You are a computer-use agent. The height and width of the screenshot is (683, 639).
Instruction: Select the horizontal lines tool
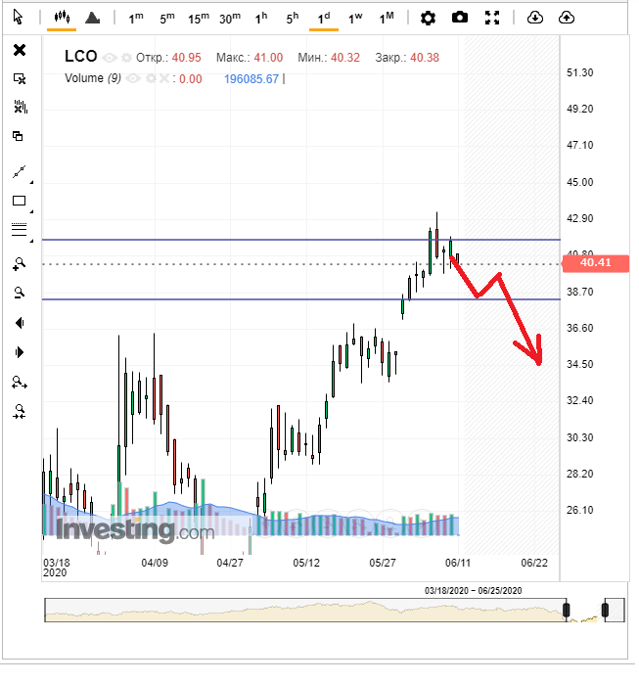[20, 229]
